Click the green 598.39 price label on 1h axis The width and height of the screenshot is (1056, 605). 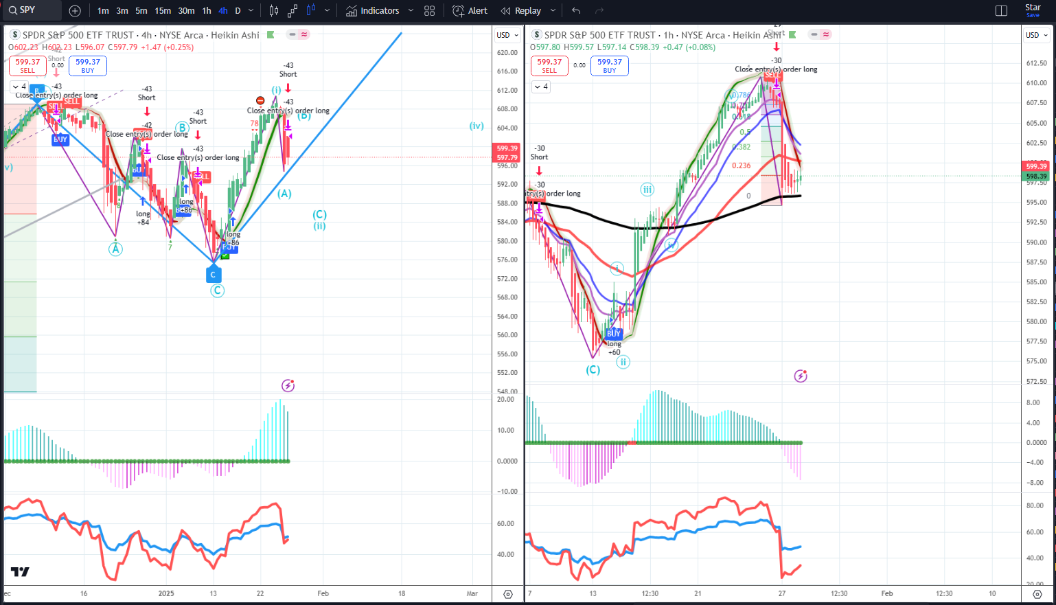pyautogui.click(x=1036, y=176)
